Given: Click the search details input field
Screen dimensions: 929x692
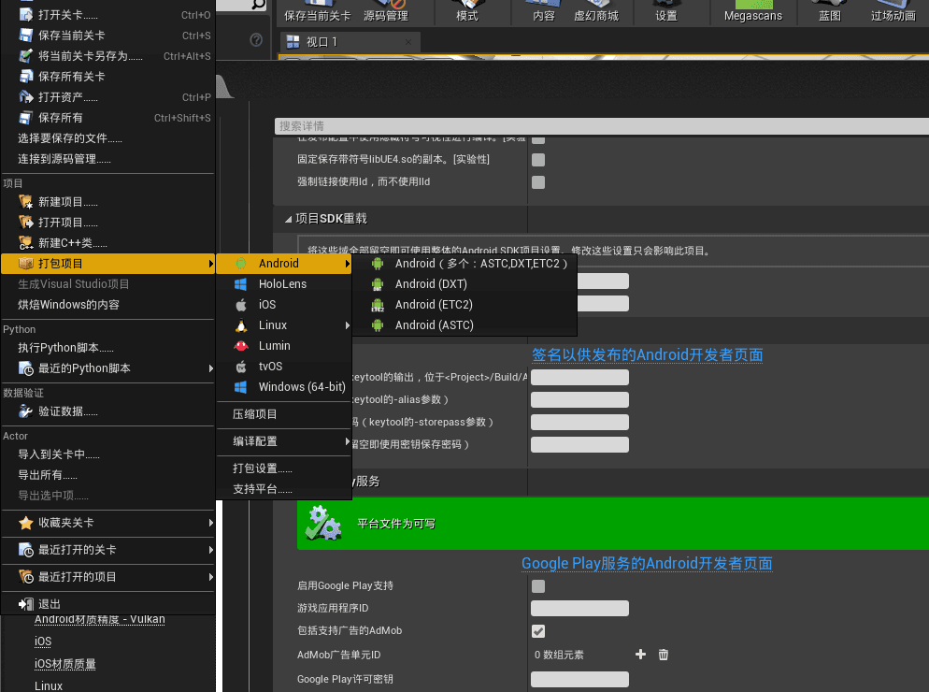Looking at the screenshot, I should coord(601,126).
